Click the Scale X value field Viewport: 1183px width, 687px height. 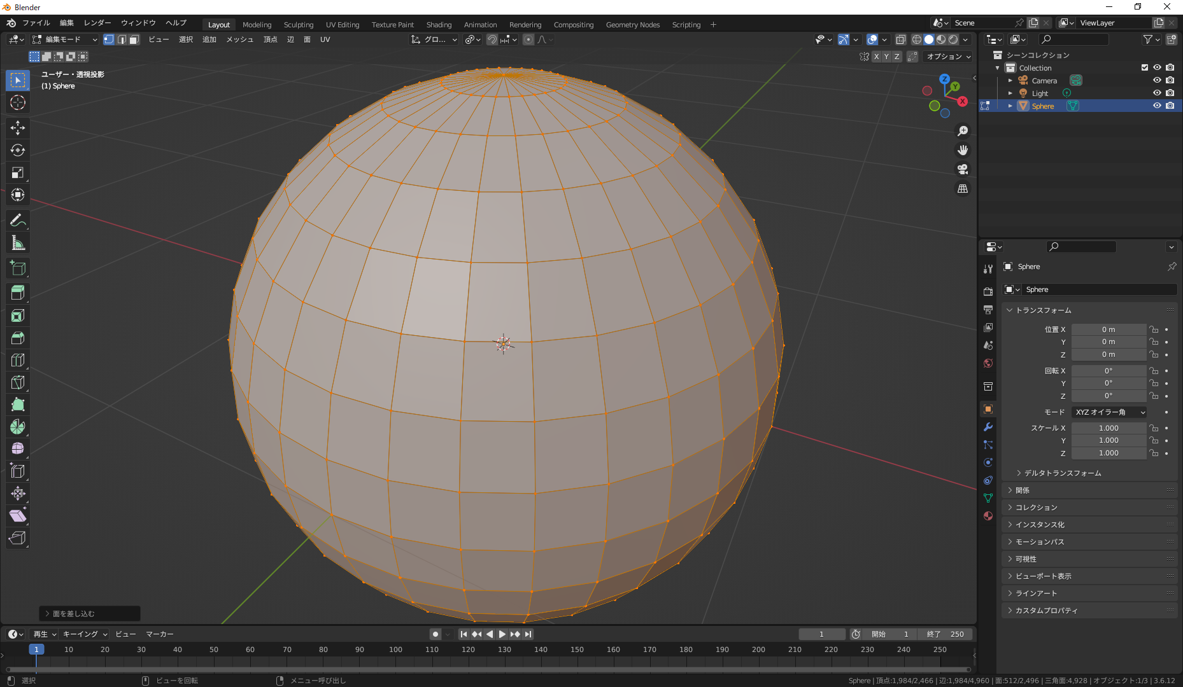coord(1108,428)
